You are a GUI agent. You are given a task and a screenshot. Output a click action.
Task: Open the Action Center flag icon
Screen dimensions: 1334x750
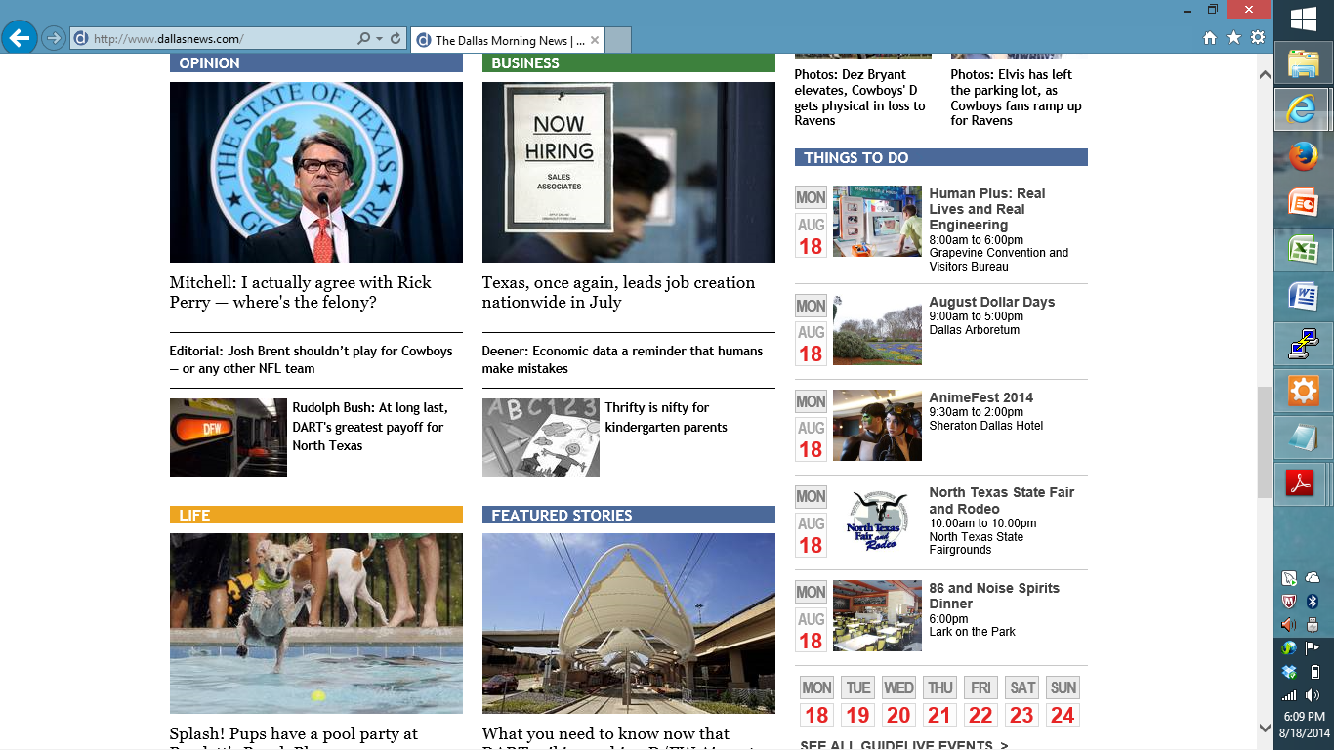click(x=1313, y=648)
